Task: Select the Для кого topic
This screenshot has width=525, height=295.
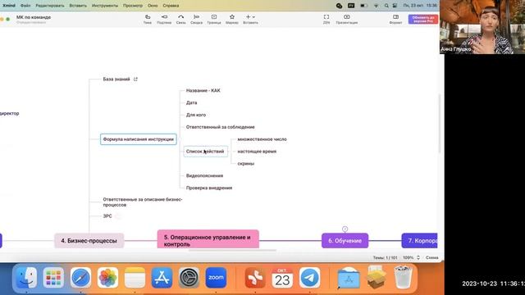Action: coord(196,115)
